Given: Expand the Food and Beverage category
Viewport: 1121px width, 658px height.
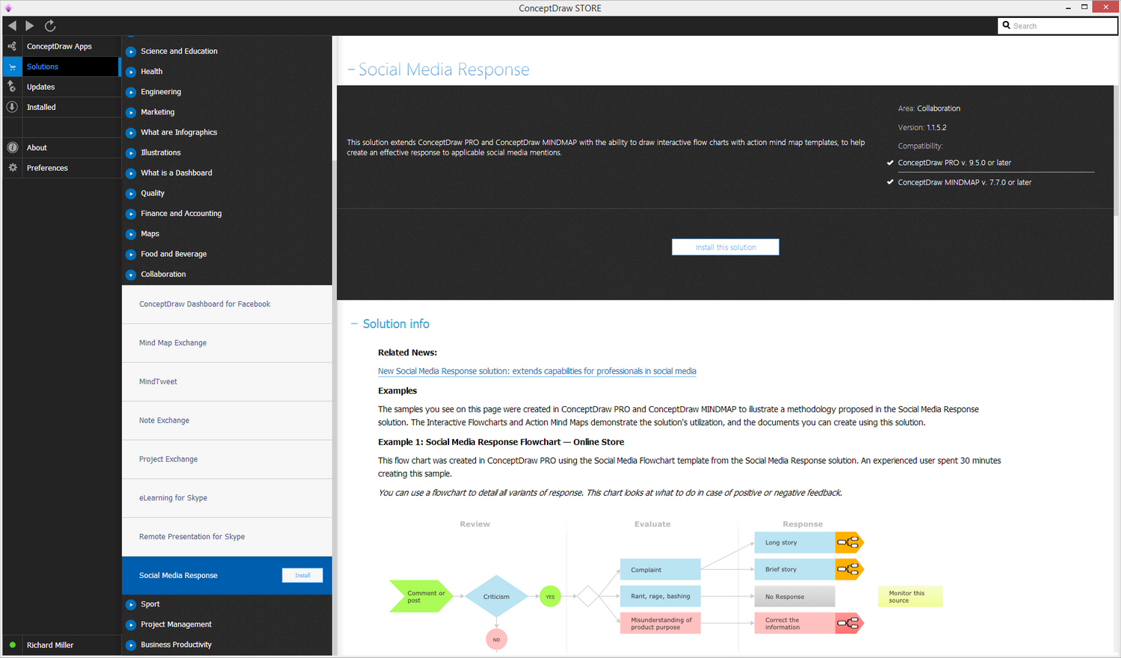Looking at the screenshot, I should coord(131,254).
